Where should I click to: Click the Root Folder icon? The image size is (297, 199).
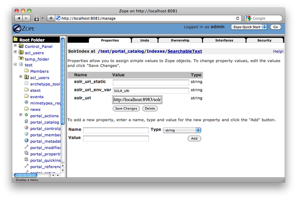pos(16,39)
